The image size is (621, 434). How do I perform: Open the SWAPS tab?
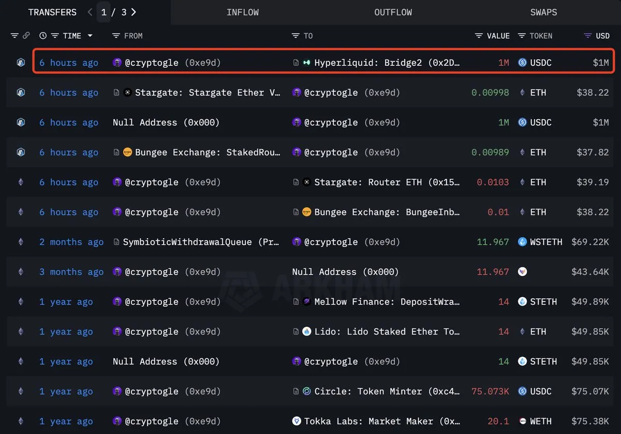tap(543, 12)
